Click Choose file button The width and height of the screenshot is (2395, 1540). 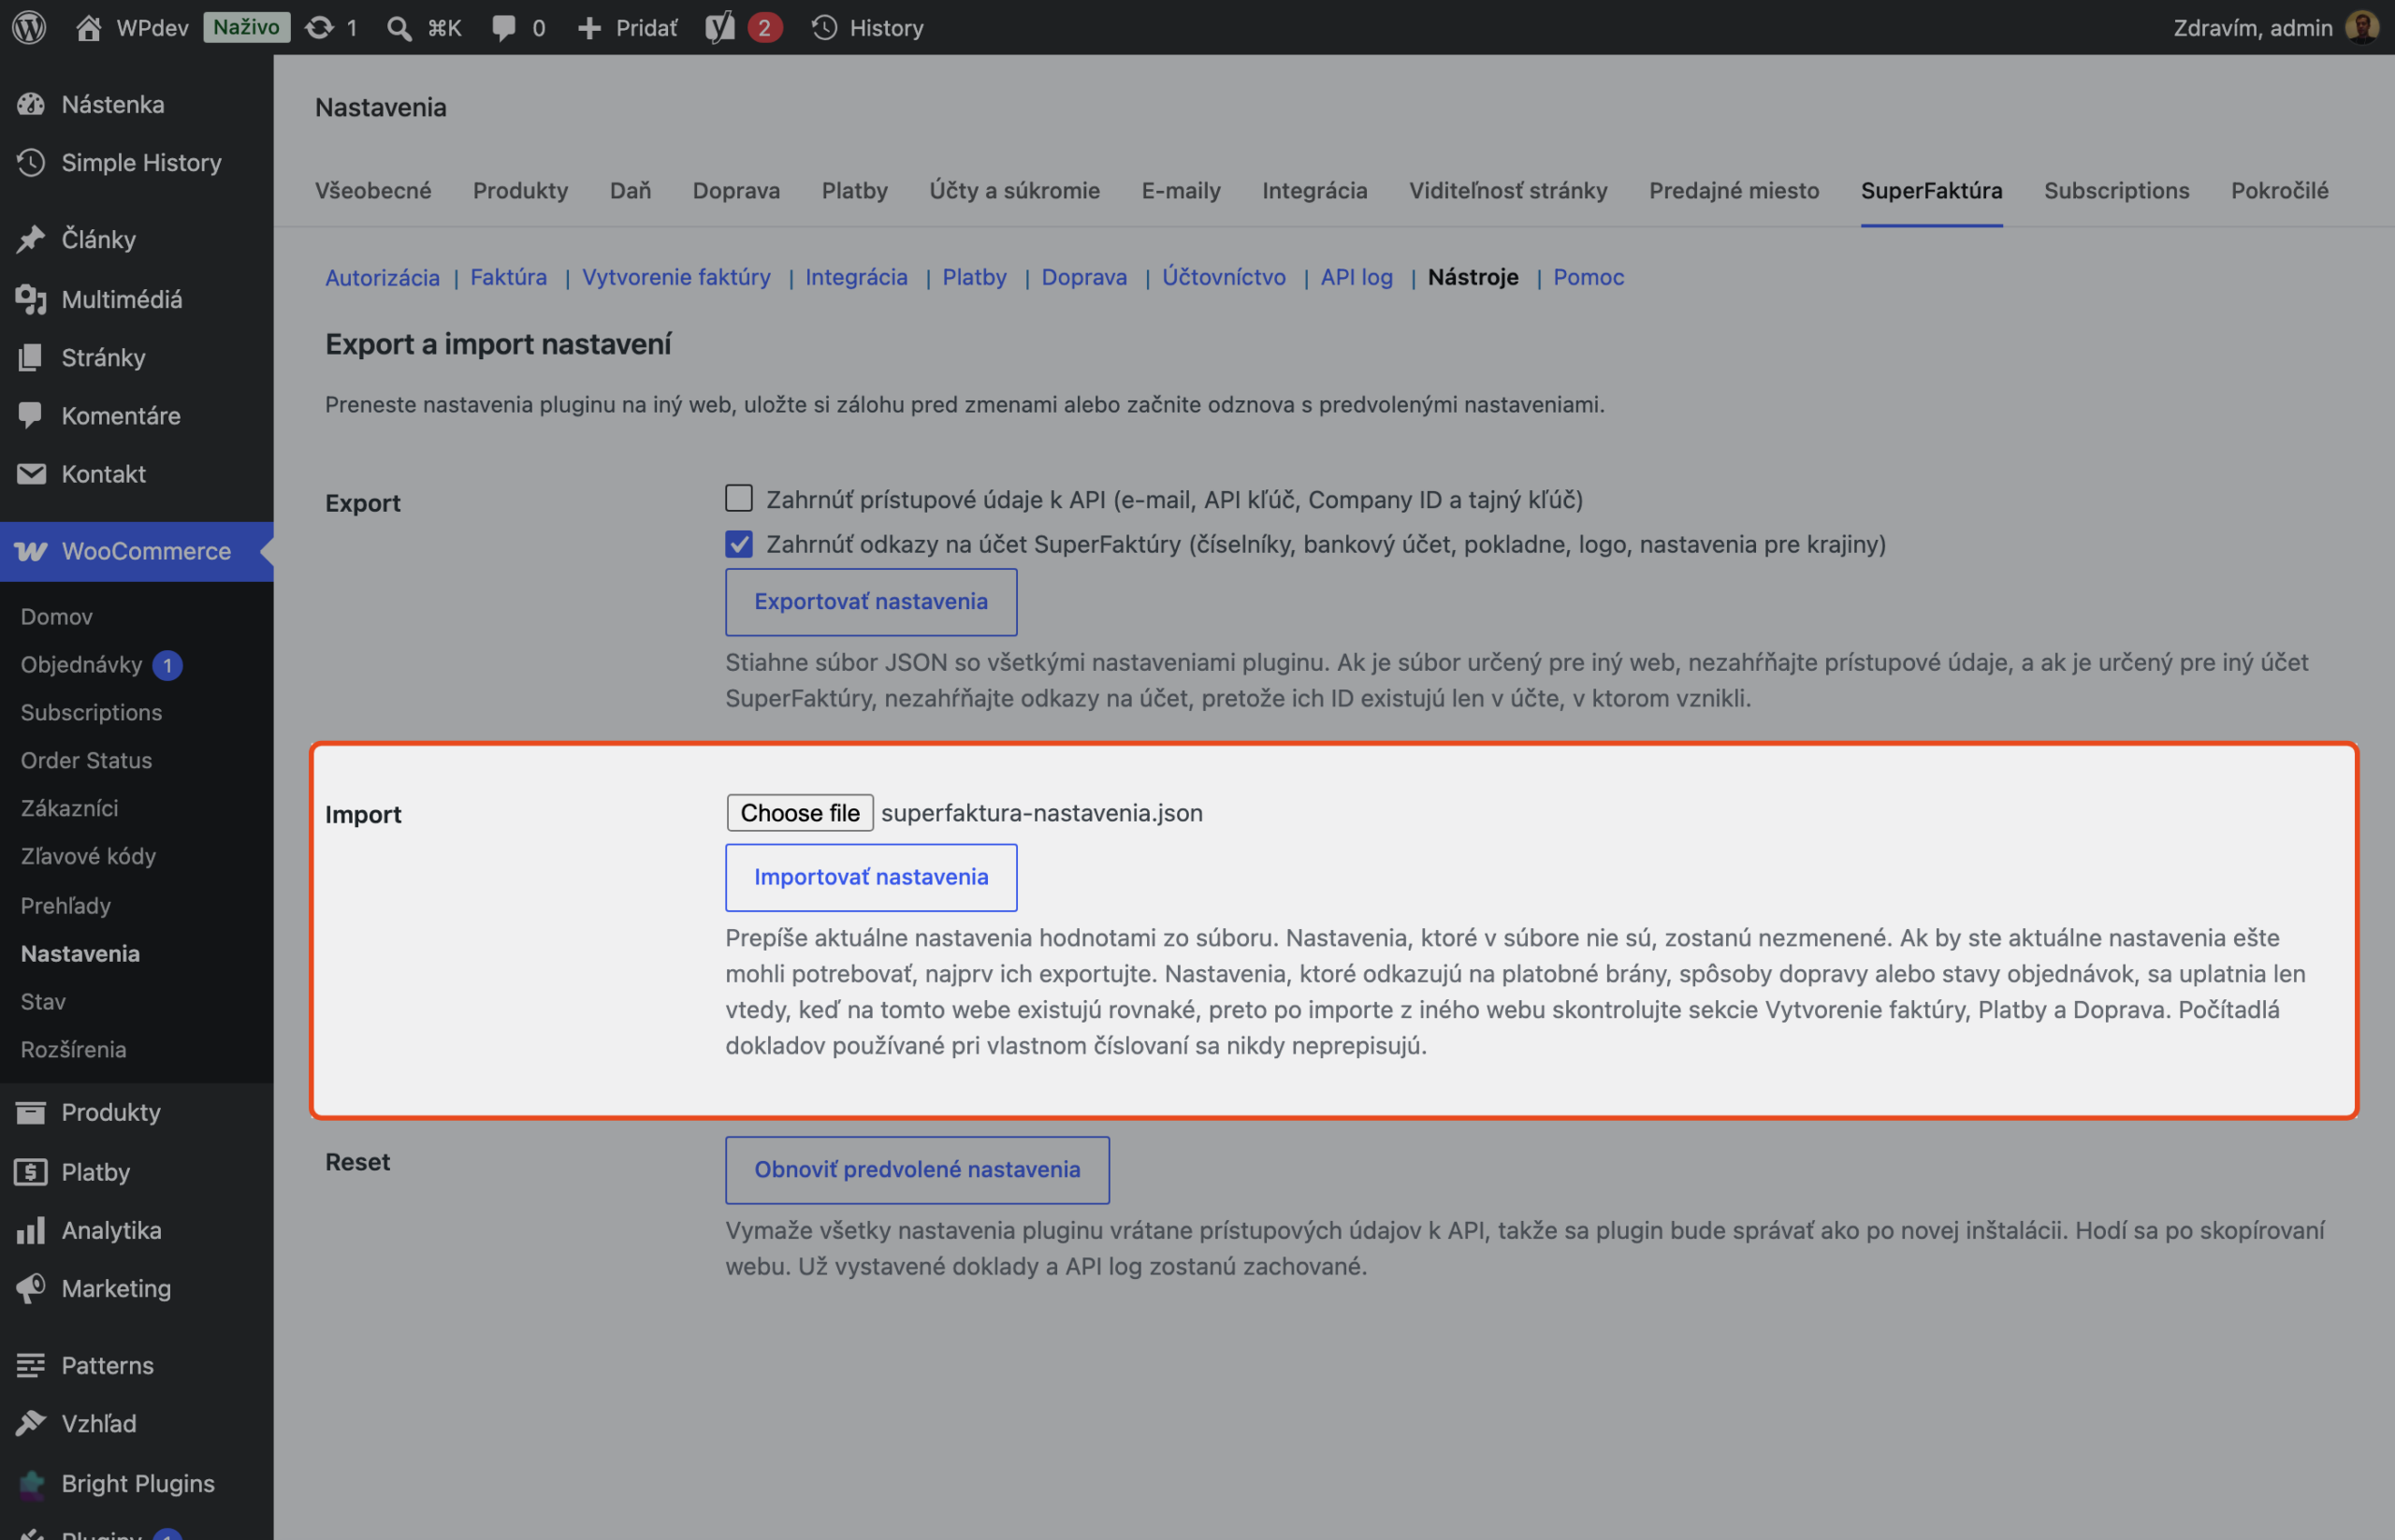pos(800,812)
